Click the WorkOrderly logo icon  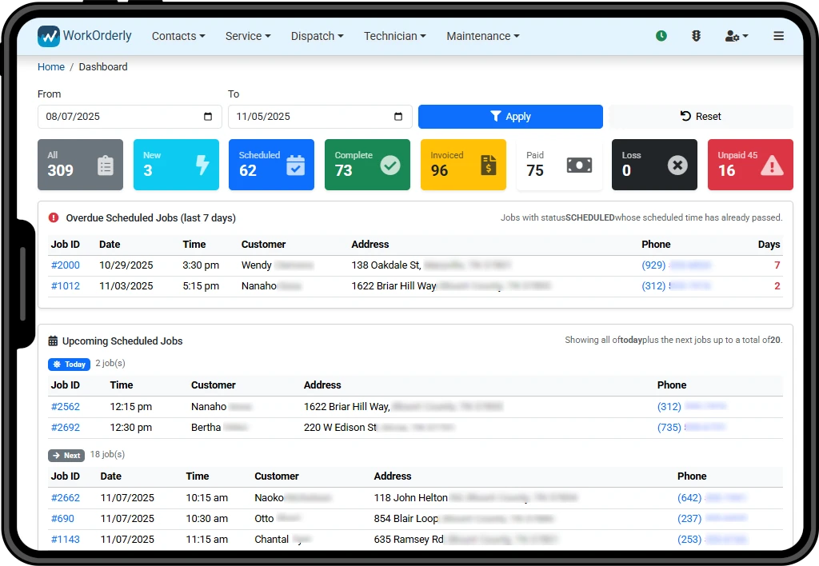pyautogui.click(x=49, y=36)
